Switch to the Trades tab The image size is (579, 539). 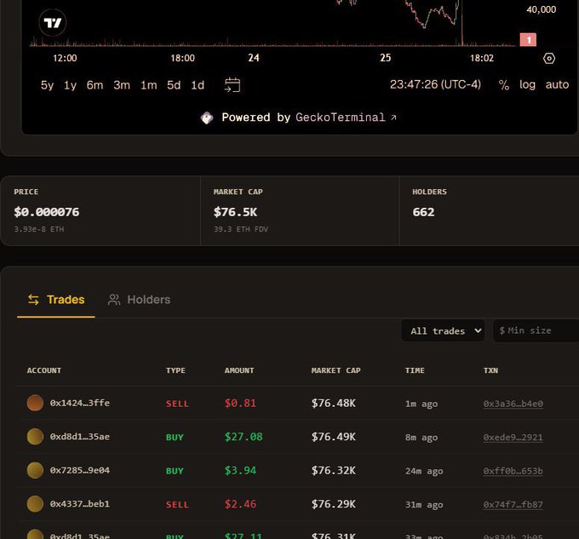[56, 300]
